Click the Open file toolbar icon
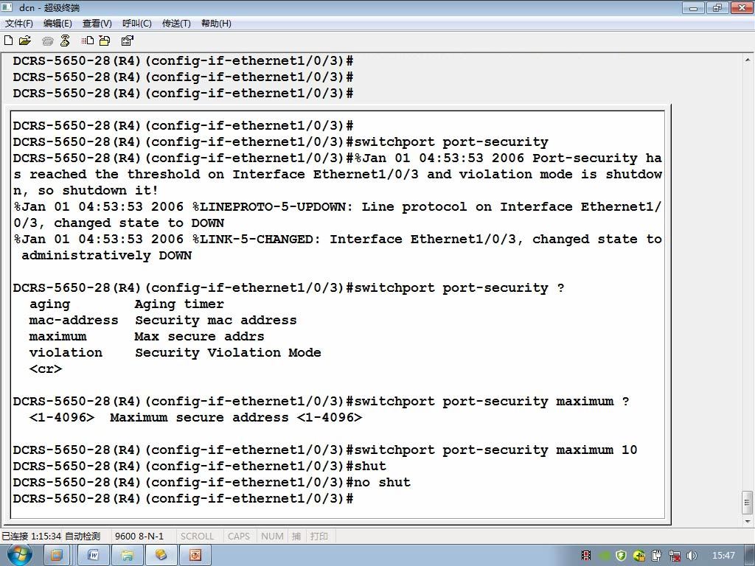Screen dimensions: 755x566 click(x=25, y=41)
